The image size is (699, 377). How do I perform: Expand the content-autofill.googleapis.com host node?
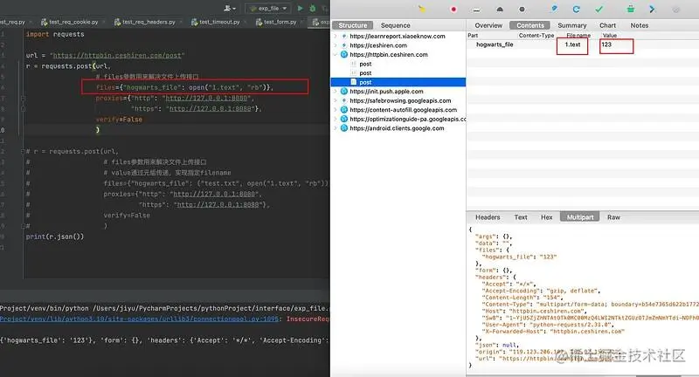click(336, 109)
